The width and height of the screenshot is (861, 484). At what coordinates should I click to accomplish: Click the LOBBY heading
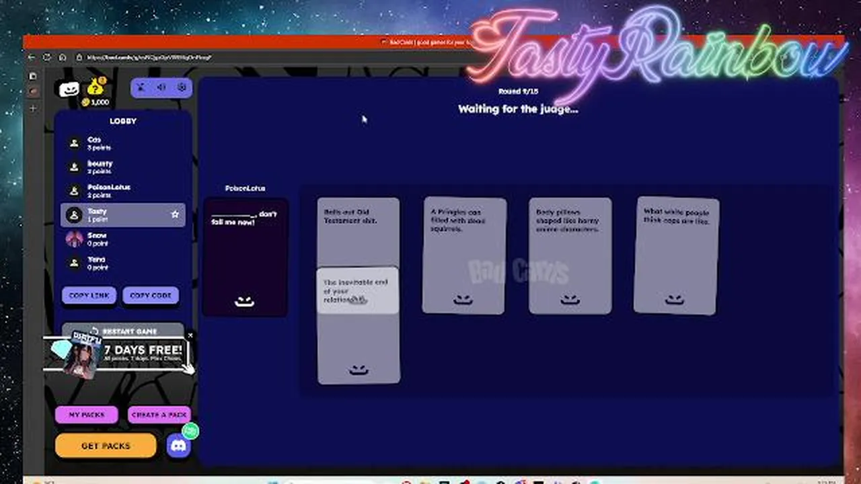(123, 121)
